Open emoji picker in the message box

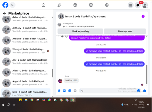(139, 91)
